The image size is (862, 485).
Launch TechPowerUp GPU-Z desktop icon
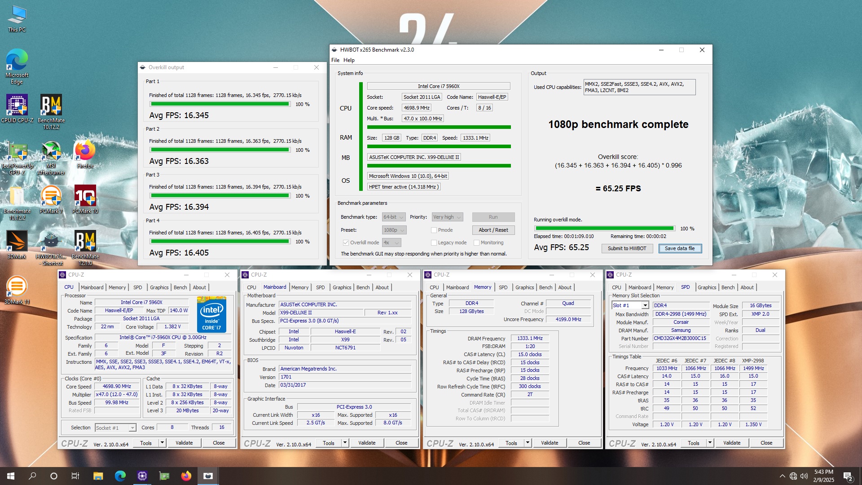point(17,157)
